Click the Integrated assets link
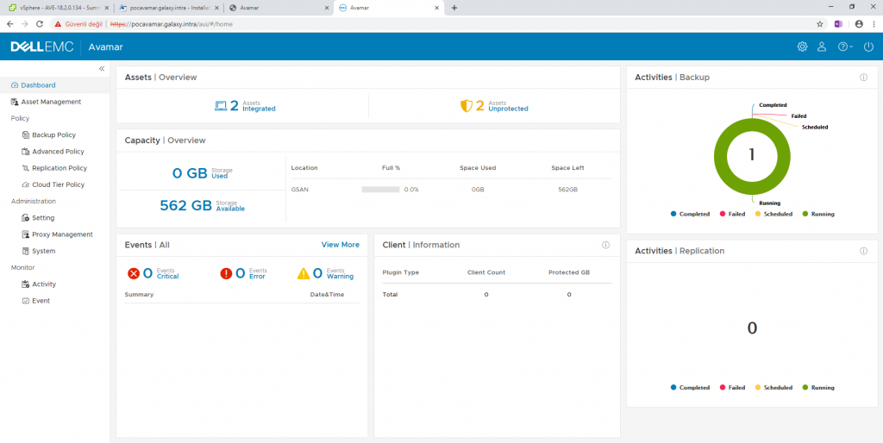This screenshot has height=443, width=883. pos(259,109)
